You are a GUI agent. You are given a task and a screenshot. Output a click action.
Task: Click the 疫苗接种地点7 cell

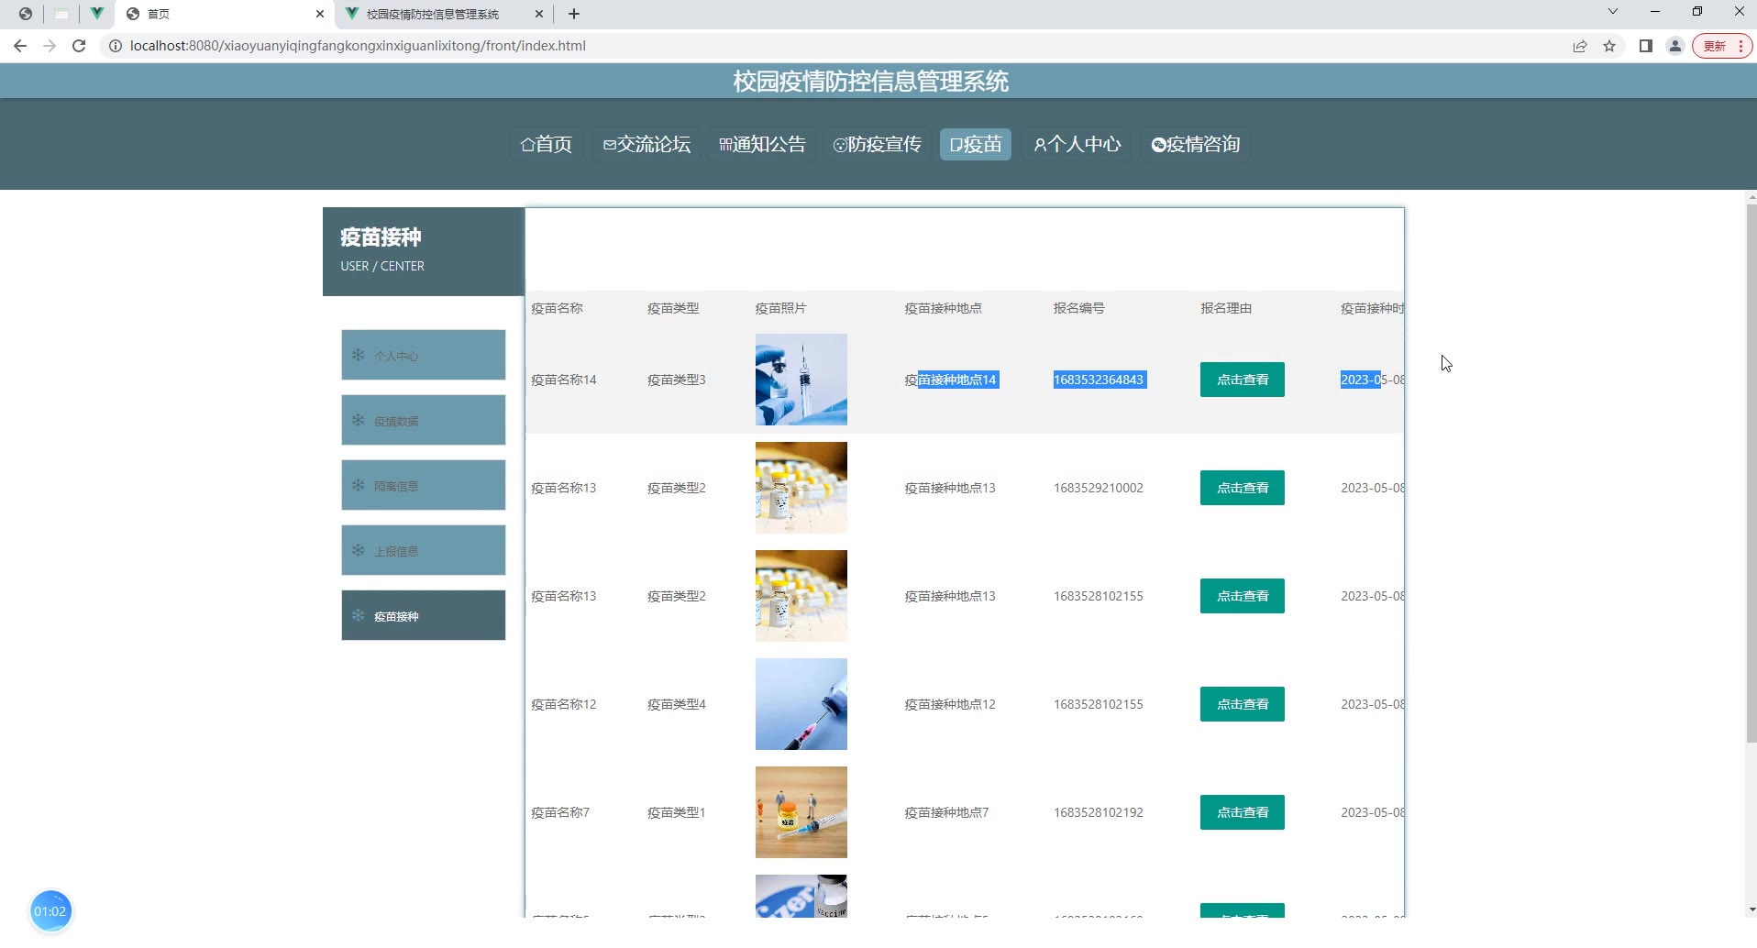946,812
